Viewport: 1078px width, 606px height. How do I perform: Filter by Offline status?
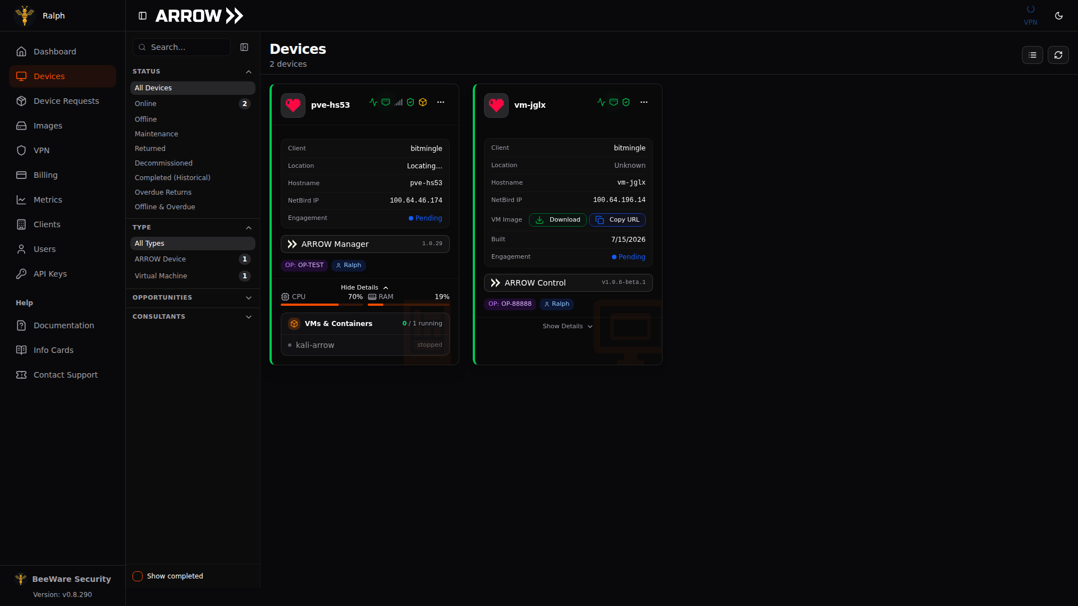click(x=193, y=120)
